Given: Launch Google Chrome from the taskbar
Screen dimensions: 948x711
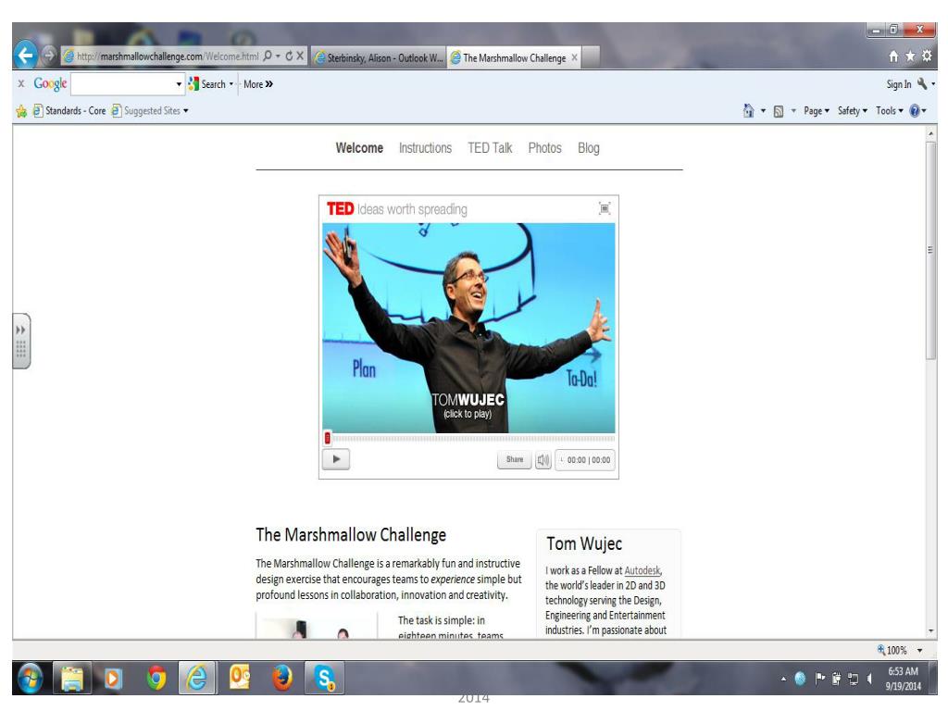Looking at the screenshot, I should point(156,678).
